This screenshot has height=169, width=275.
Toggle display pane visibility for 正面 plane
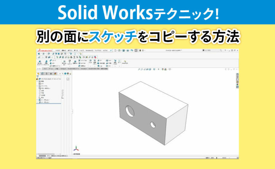(63, 91)
